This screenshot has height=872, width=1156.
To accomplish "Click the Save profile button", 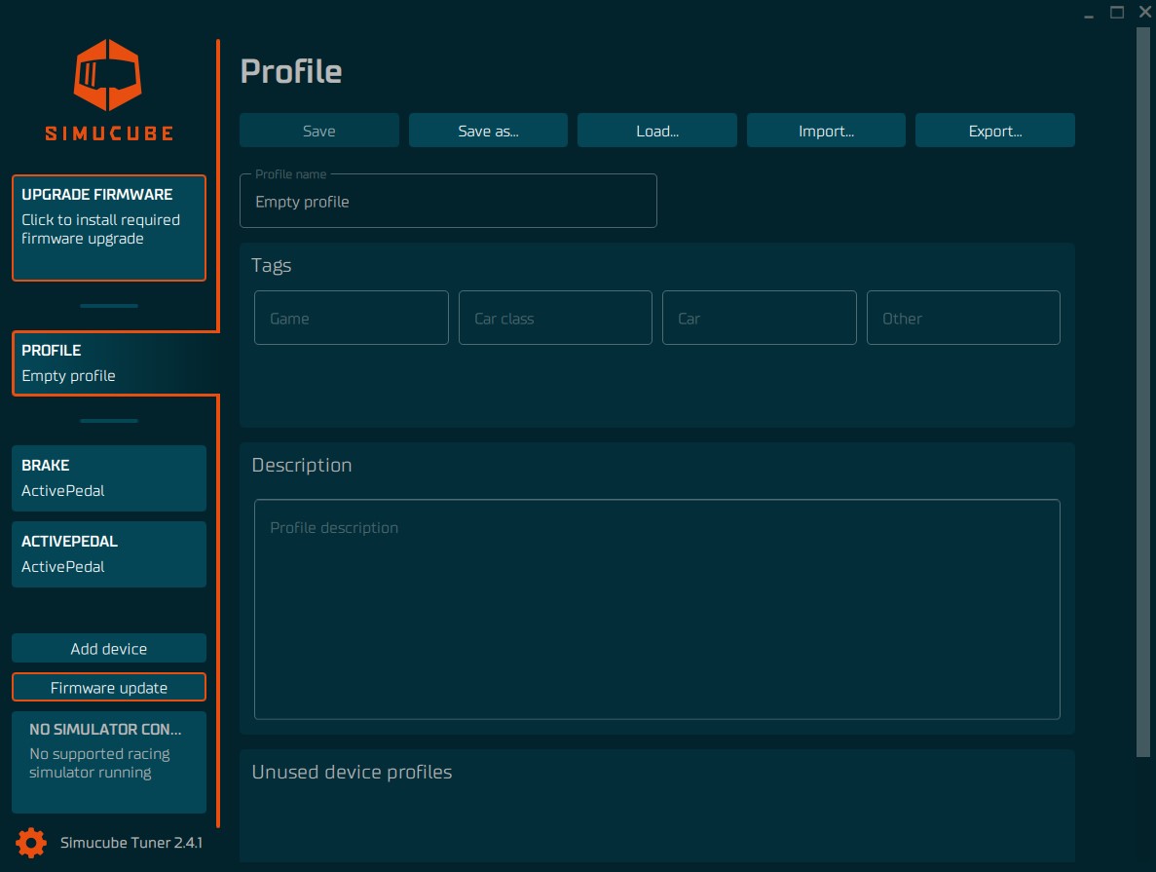I will 319,131.
